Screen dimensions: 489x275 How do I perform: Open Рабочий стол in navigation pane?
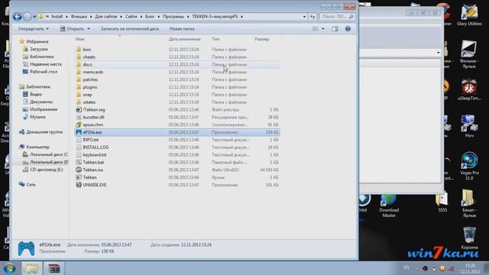44,71
